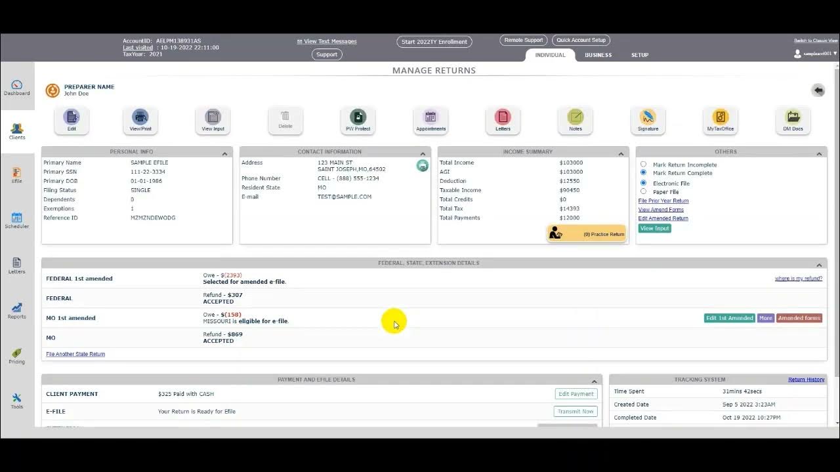This screenshot has width=840, height=472.
Task: Collapse the Income Summary panel
Action: 621,153
